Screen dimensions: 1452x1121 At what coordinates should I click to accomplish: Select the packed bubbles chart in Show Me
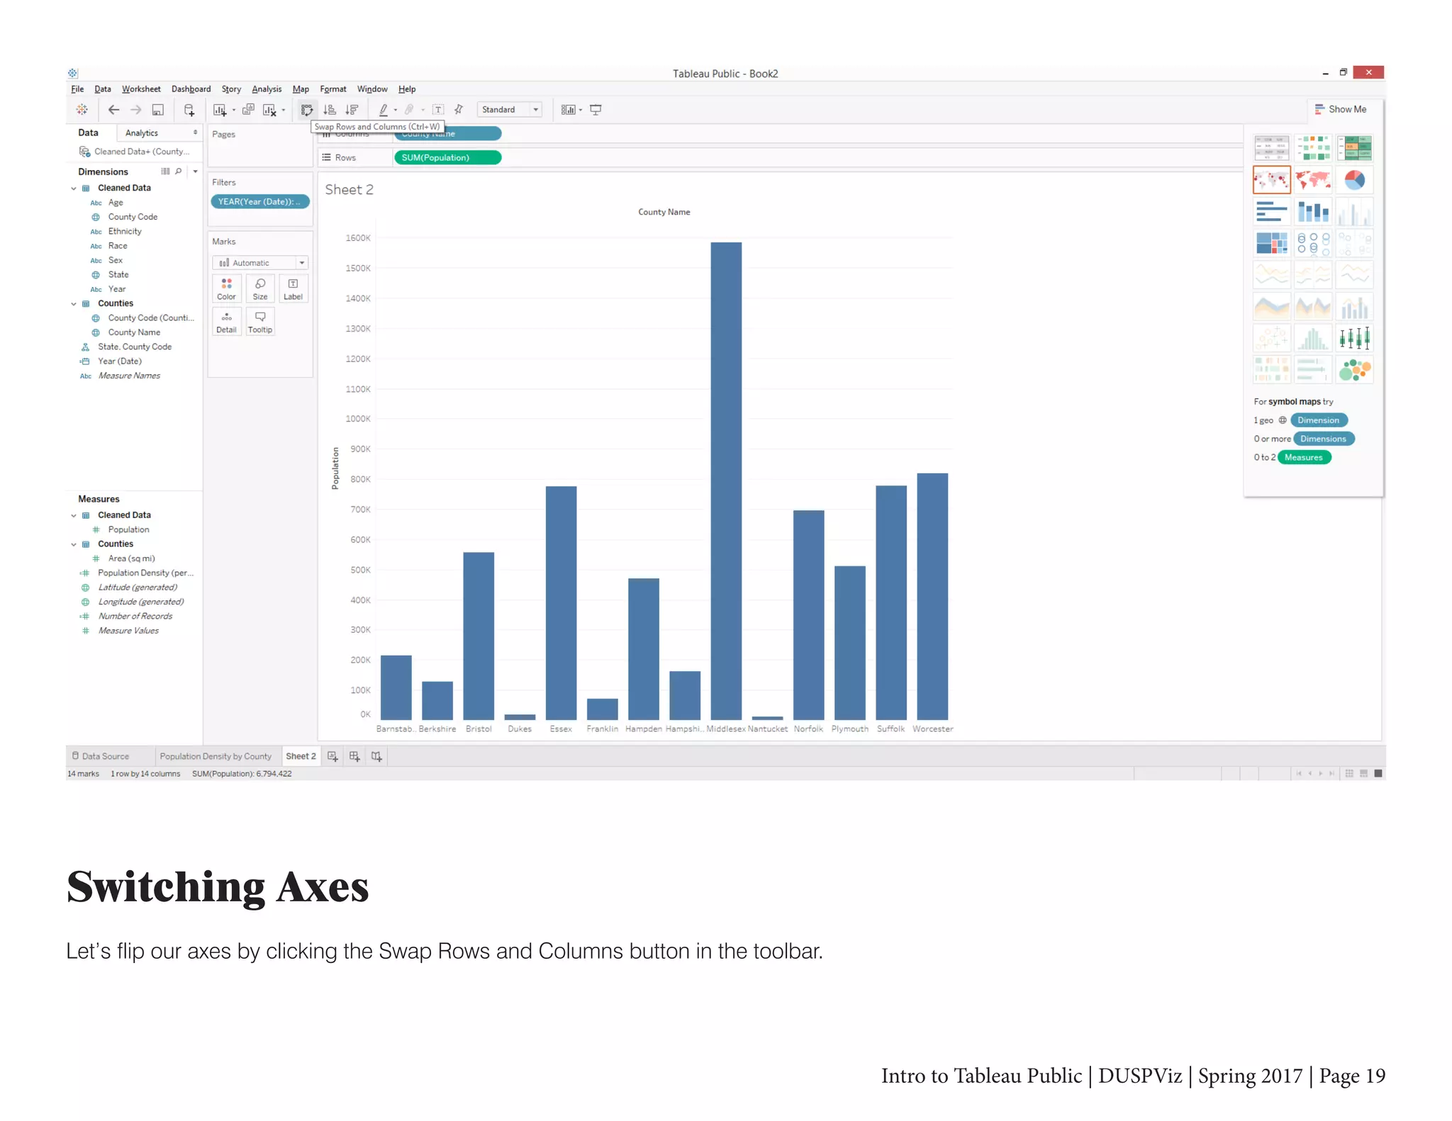pyautogui.click(x=1354, y=370)
